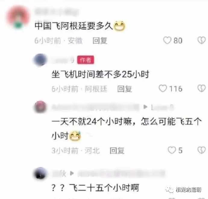The image size is (208, 199).
Task: Reply to the 河北 user's comment
Action: tap(117, 150)
